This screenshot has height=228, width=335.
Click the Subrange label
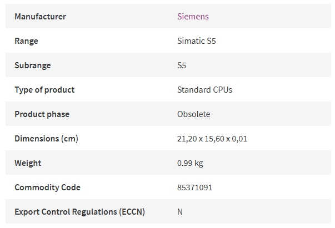32,65
